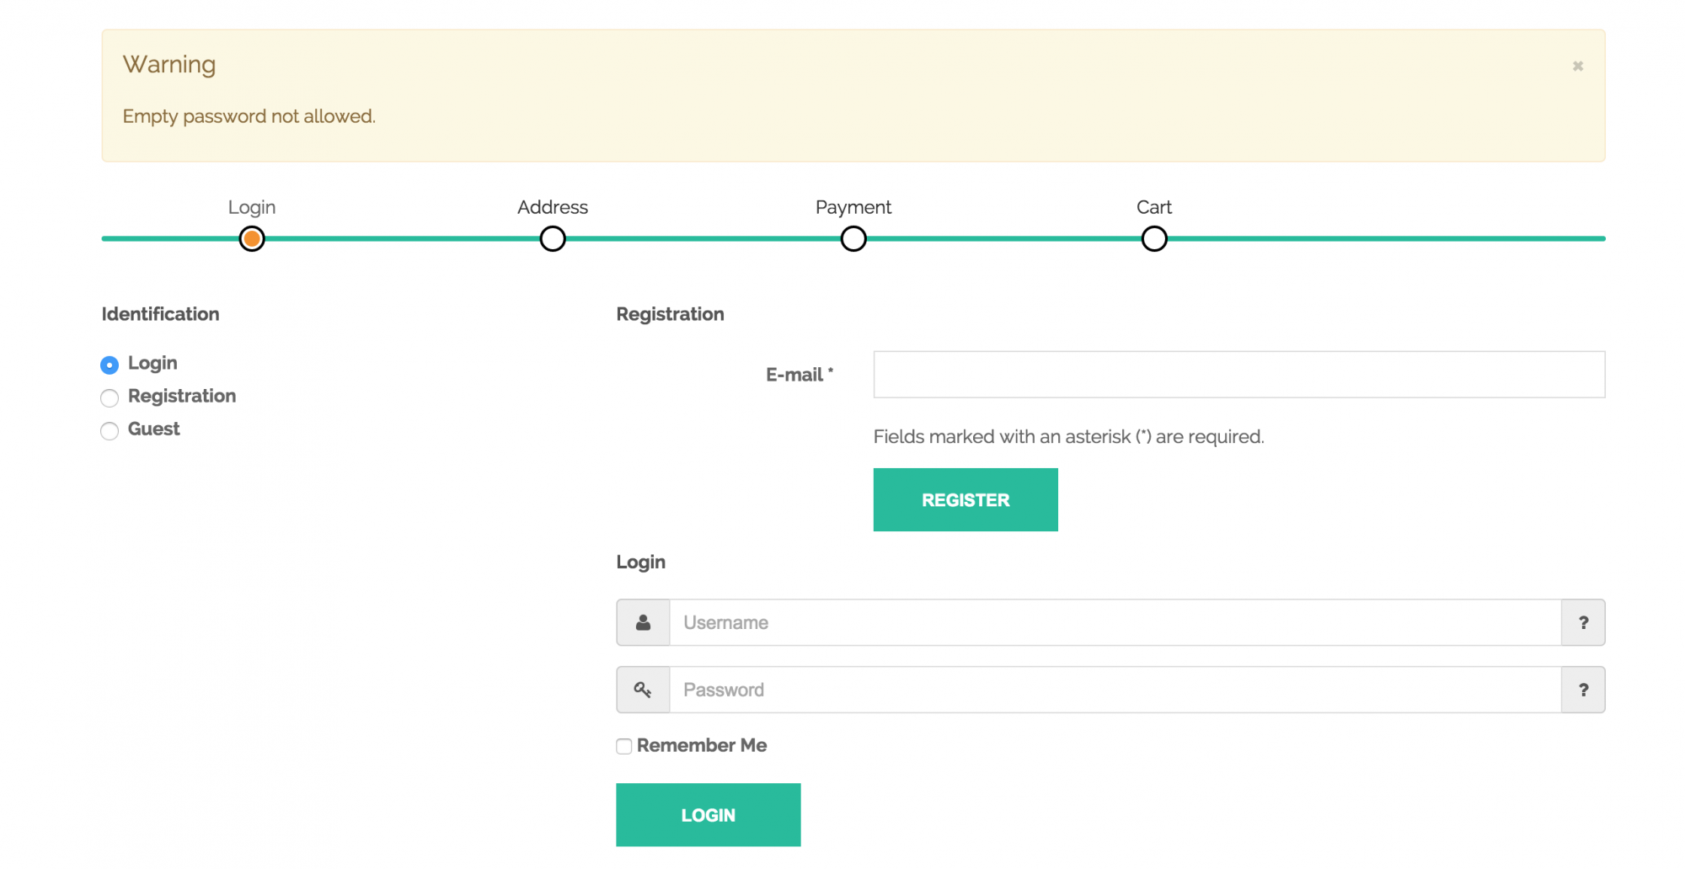The image size is (1685, 869).
Task: Click the key icon beside Password
Action: [643, 690]
